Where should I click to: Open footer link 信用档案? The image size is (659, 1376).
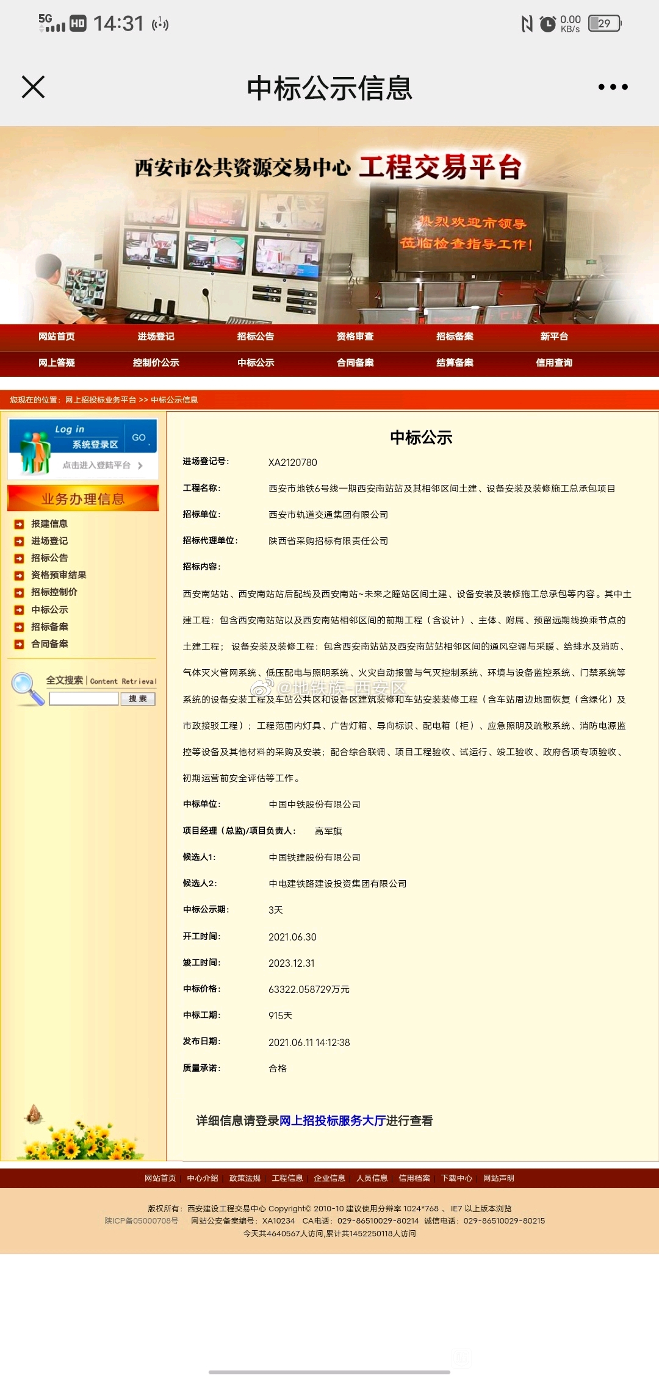(414, 1178)
